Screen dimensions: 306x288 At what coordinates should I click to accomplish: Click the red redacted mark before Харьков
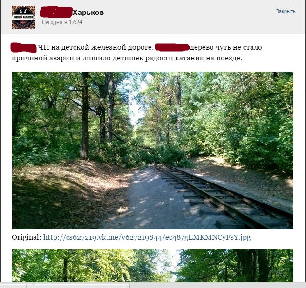pos(56,12)
